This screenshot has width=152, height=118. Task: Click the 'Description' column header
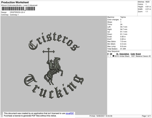point(124,54)
